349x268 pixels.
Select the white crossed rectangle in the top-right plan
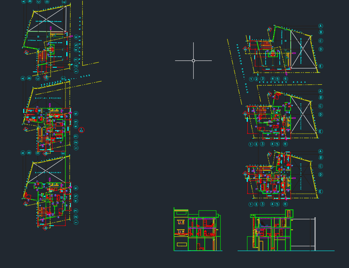click(x=304, y=50)
